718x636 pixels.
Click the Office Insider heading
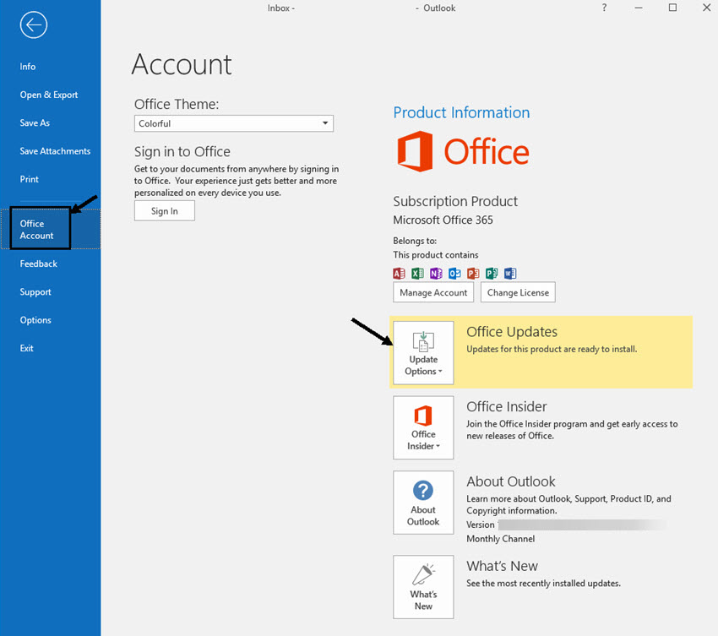(507, 406)
